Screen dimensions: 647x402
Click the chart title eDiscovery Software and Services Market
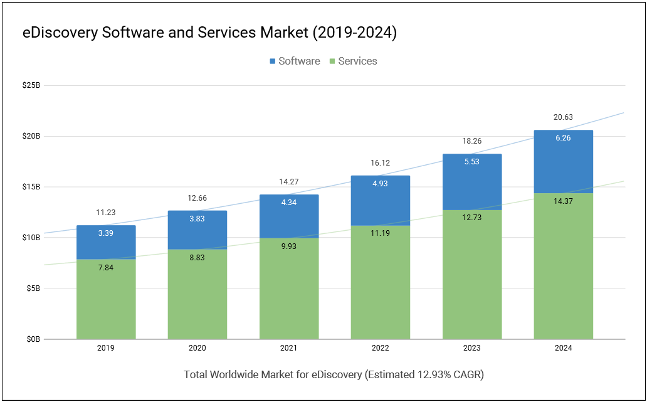(209, 33)
